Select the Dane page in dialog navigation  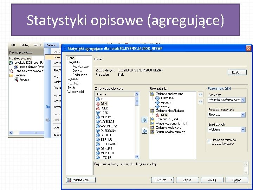pyautogui.click(x=71, y=58)
